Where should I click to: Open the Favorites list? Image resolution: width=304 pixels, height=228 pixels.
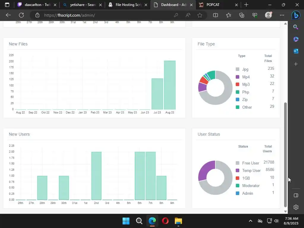pyautogui.click(x=229, y=15)
